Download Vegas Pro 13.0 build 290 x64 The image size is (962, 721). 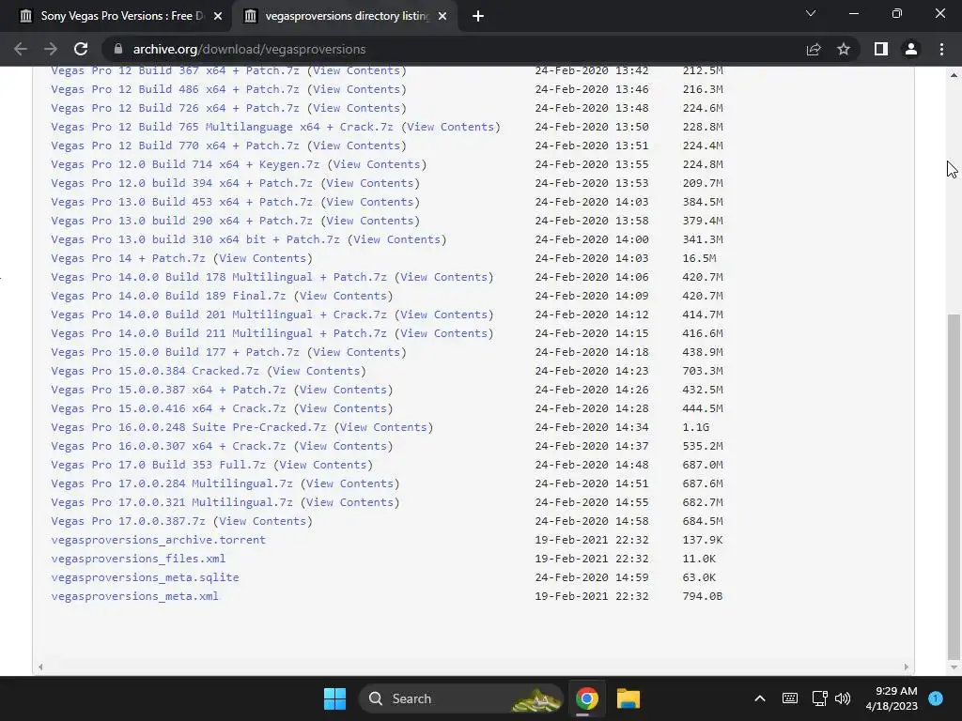(x=181, y=221)
